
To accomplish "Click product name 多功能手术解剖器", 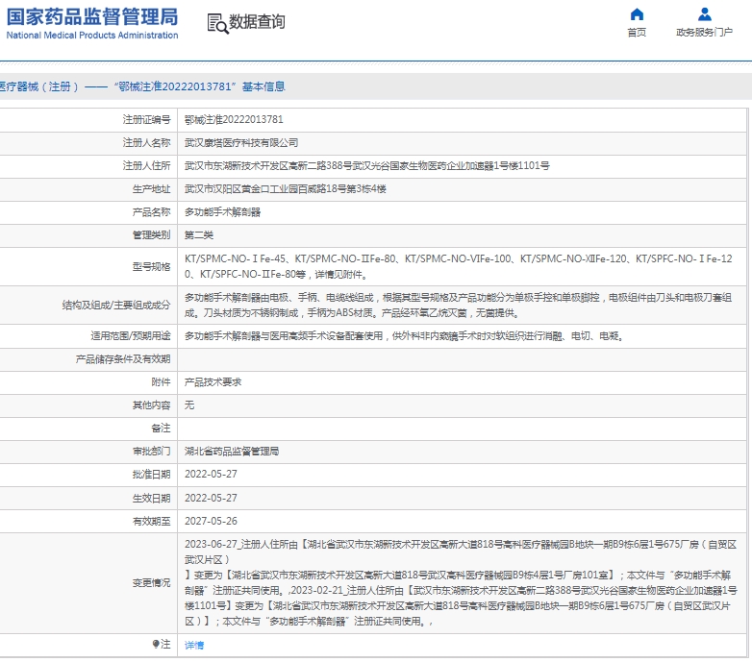I will [x=222, y=212].
